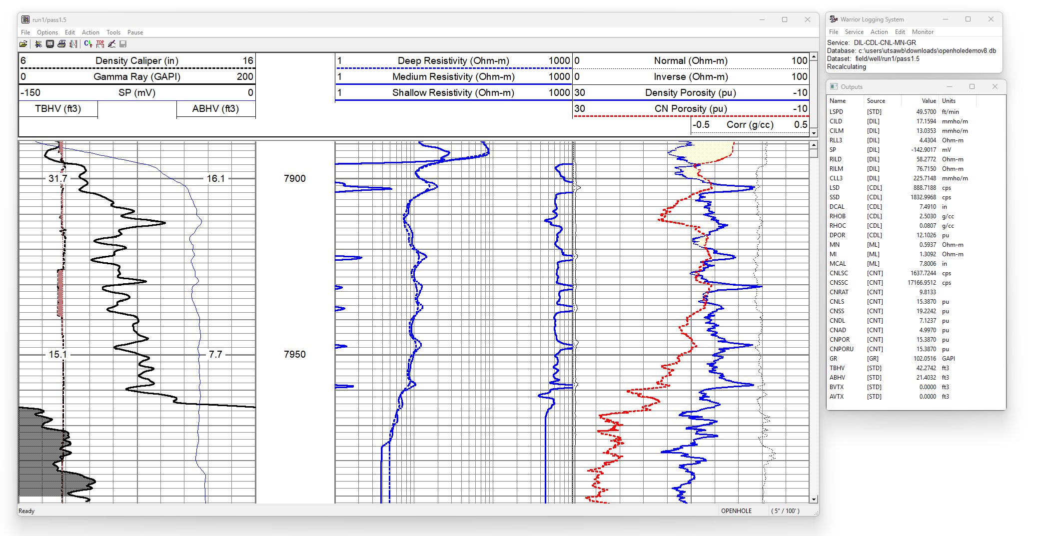1041x536 pixels.
Task: Click the grayed floppy disk save icon
Action: [123, 44]
